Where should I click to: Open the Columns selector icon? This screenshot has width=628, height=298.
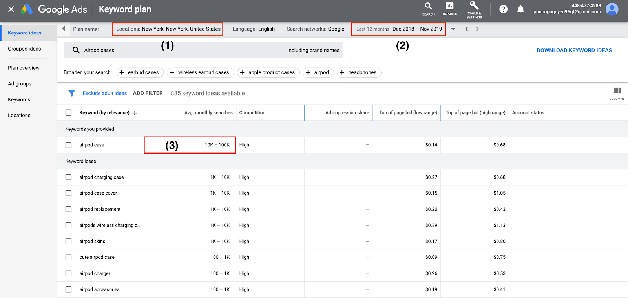(x=617, y=93)
